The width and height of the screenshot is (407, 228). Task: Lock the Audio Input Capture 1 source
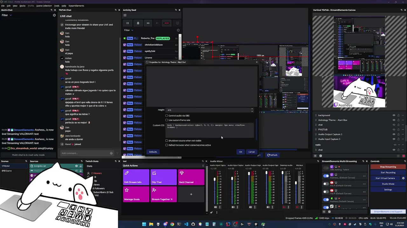click(398, 139)
